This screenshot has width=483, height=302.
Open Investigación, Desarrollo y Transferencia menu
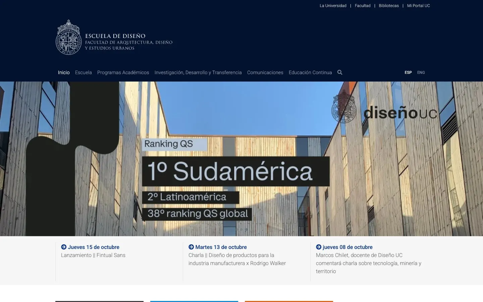[x=198, y=72]
